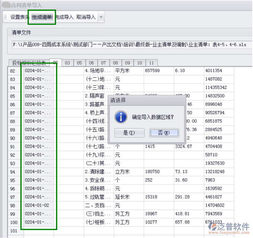Select the cell (十七)路... in row 91
The image size is (253, 238).
tap(99, 146)
